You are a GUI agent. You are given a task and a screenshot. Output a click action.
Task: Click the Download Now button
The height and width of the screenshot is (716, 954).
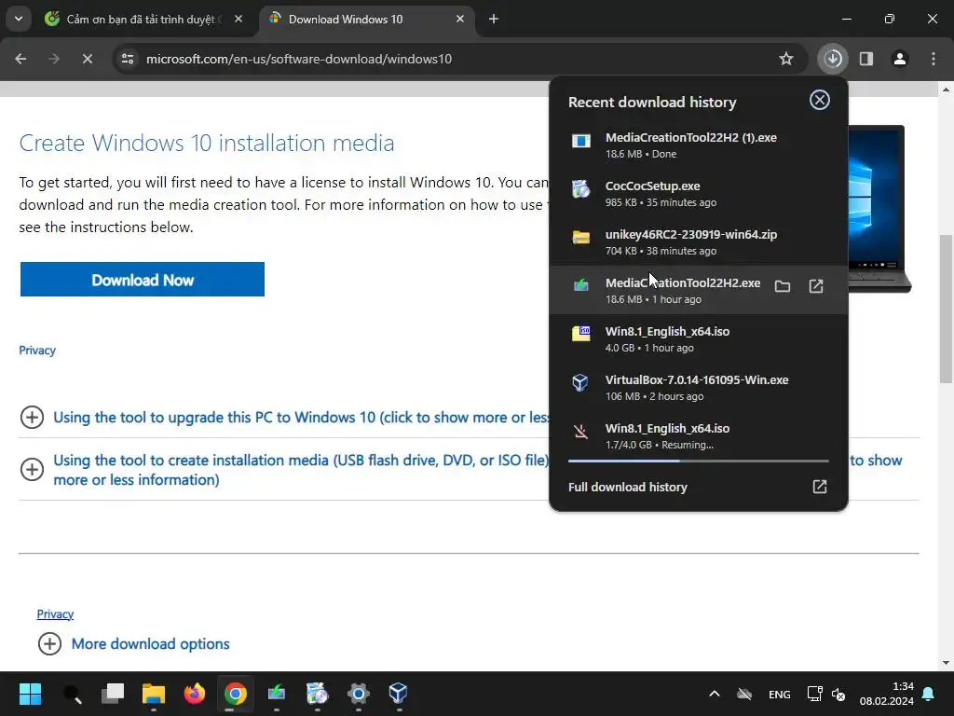coord(143,280)
